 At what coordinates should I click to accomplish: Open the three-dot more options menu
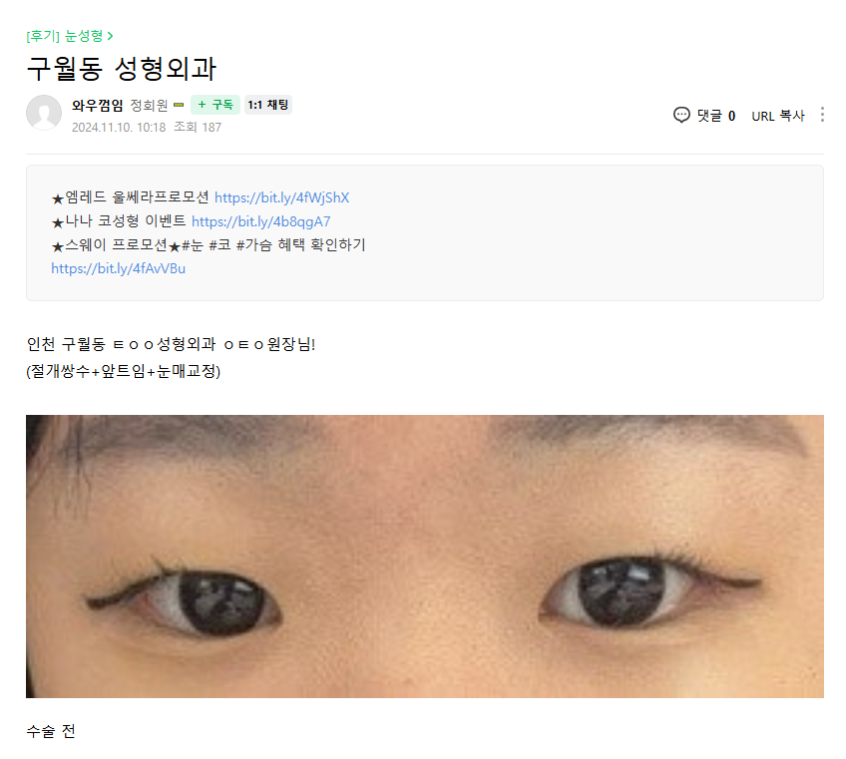click(x=822, y=115)
